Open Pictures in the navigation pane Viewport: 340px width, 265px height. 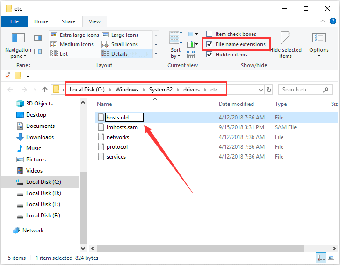tap(31, 160)
